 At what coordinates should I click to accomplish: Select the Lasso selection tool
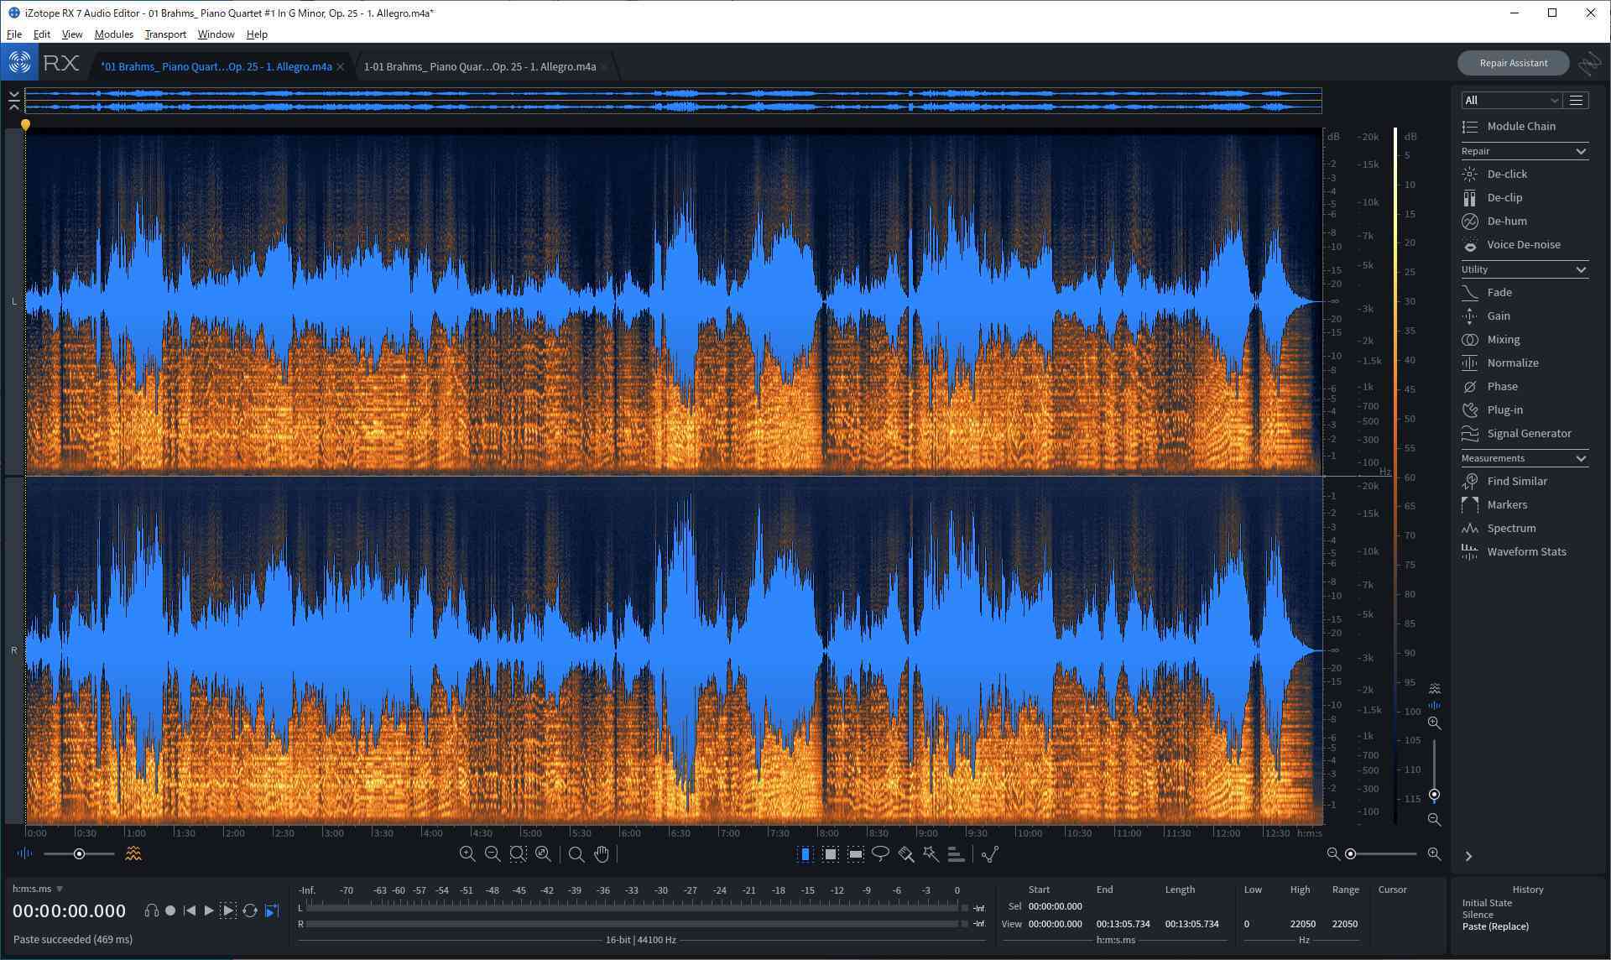pyautogui.click(x=880, y=854)
